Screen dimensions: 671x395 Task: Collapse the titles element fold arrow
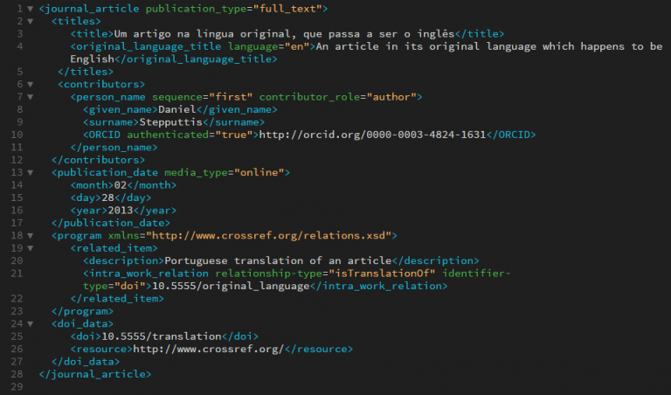(31, 21)
